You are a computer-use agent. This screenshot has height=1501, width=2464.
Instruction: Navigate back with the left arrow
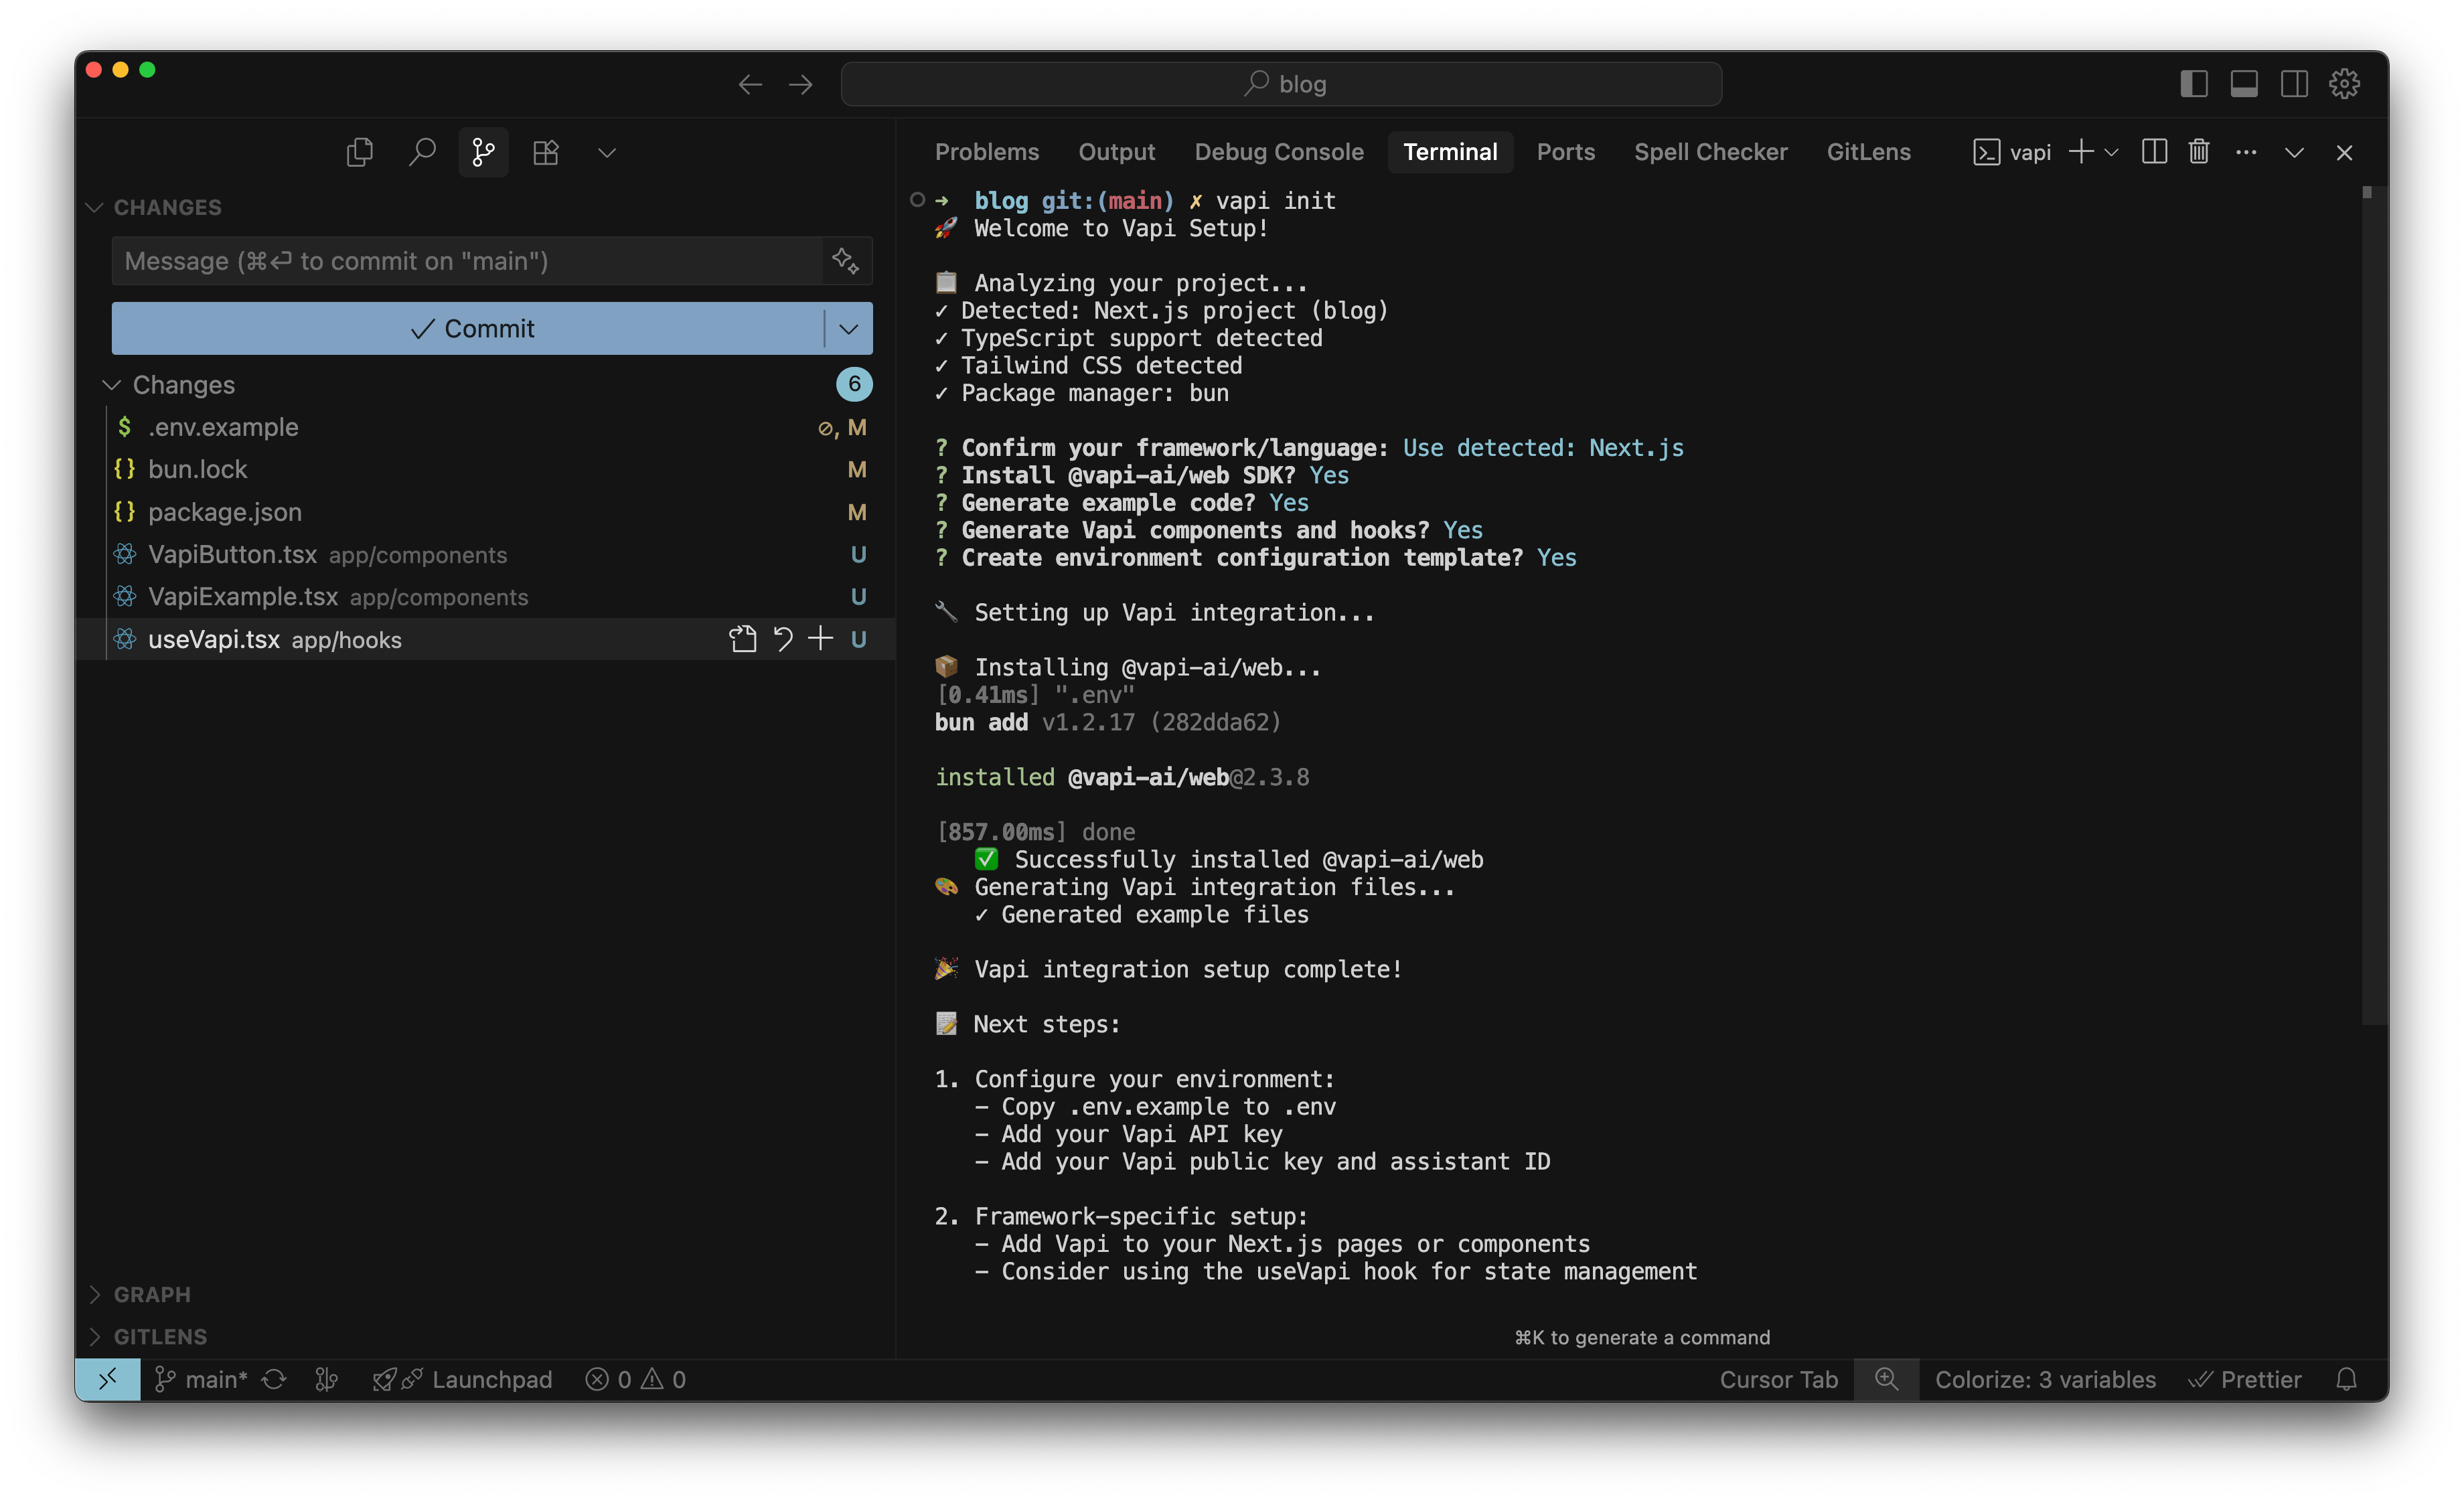click(x=750, y=85)
